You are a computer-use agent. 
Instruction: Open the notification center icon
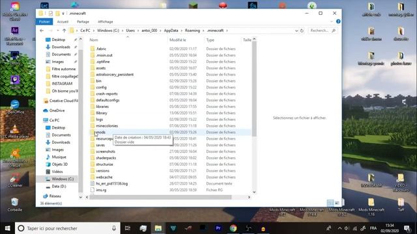click(x=407, y=228)
